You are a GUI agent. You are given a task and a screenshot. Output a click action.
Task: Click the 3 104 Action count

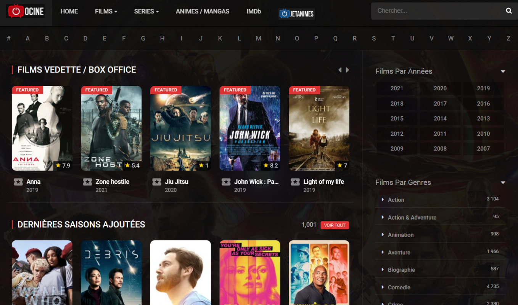[492, 199]
